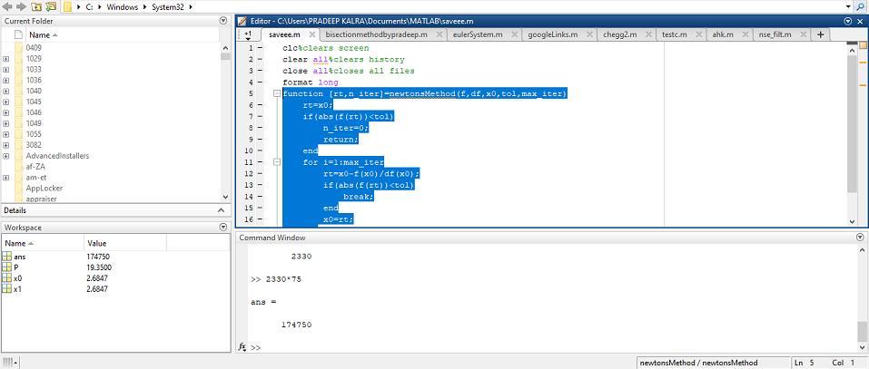Viewport: 869px width, 369px height.
Task: Open the Current Folder panel actions menu
Action: (223, 21)
